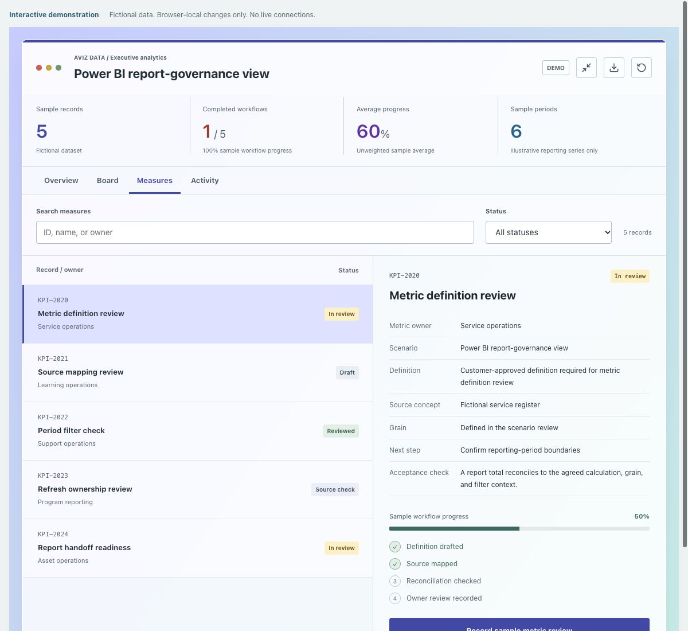
Task: Click the Definition drafted check icon
Action: click(x=395, y=547)
